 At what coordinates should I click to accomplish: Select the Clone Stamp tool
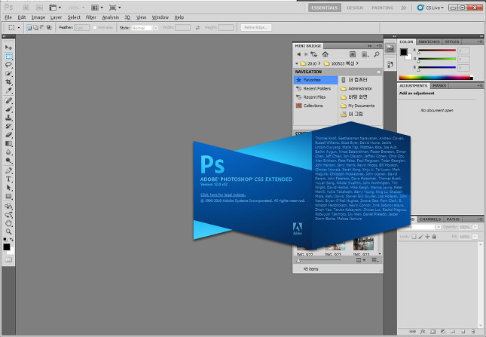(x=8, y=118)
